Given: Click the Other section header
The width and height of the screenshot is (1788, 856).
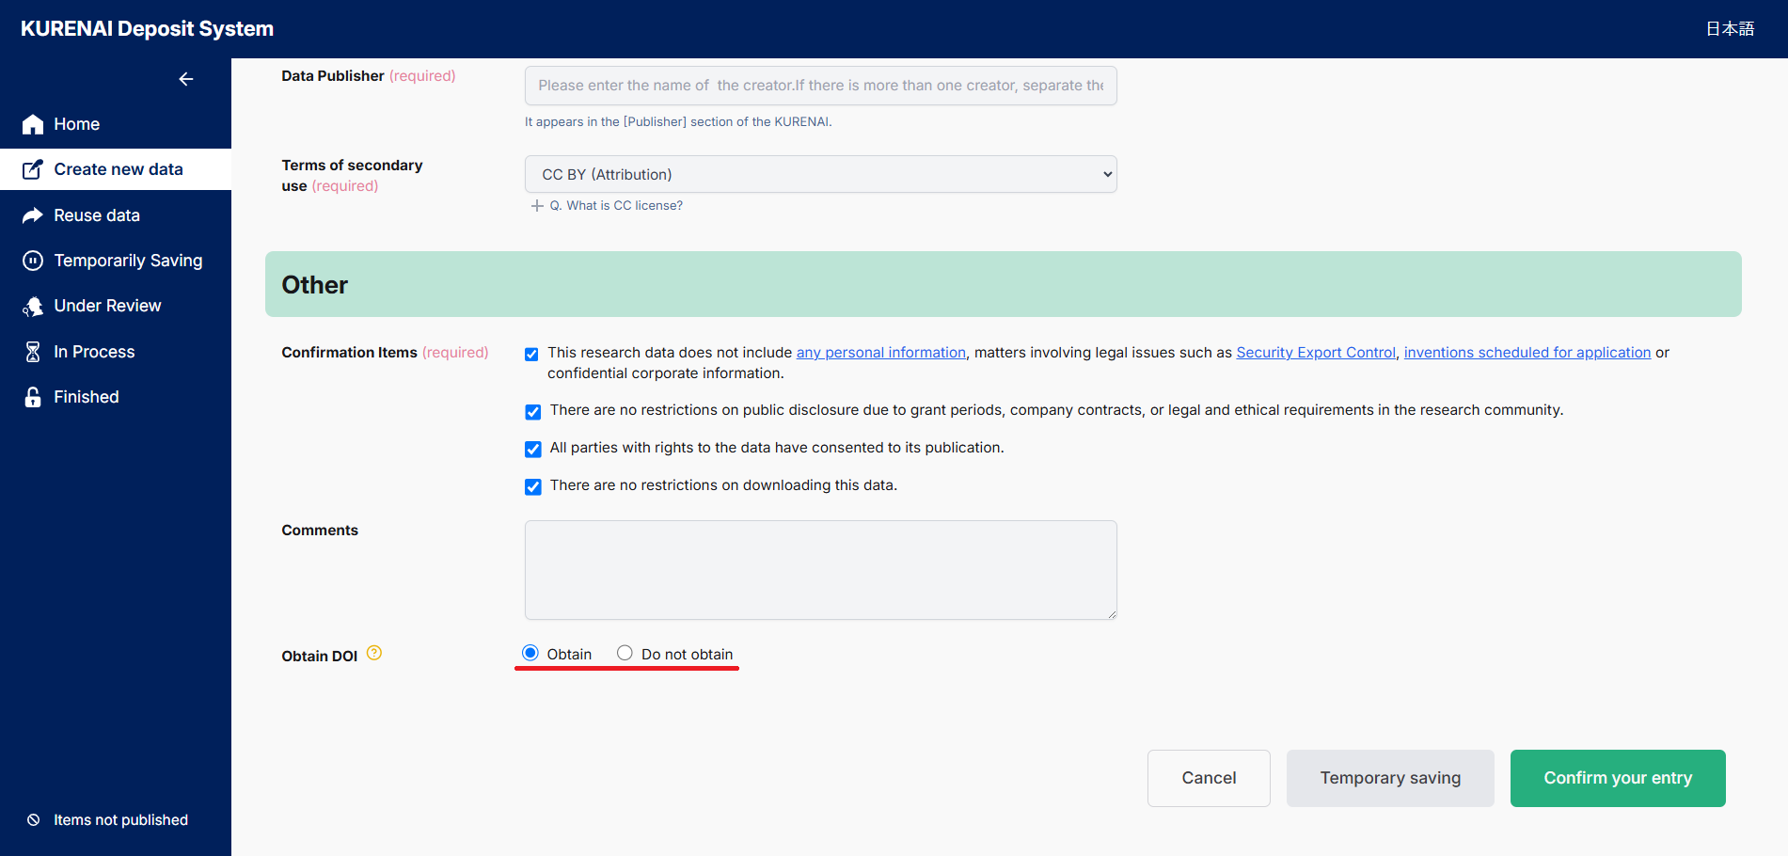Looking at the screenshot, I should tap(1004, 284).
